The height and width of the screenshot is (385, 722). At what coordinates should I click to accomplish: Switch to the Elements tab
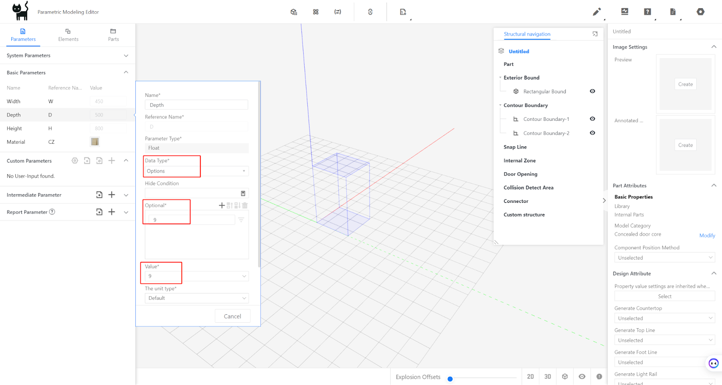68,35
